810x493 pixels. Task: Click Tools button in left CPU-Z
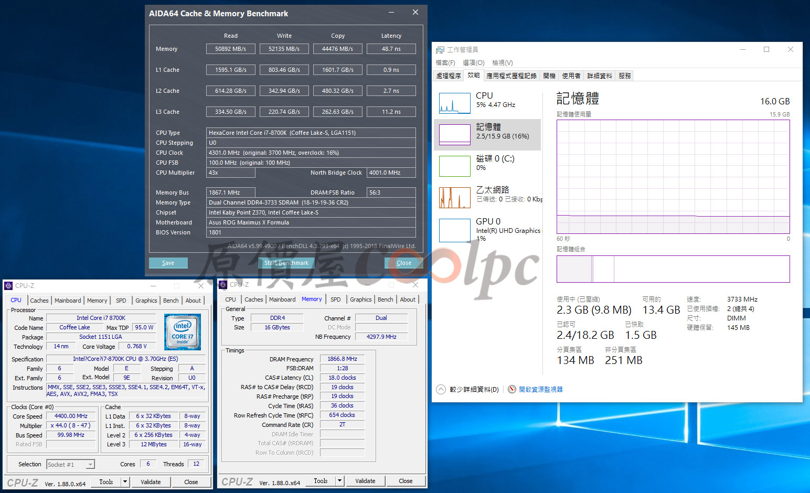click(106, 481)
